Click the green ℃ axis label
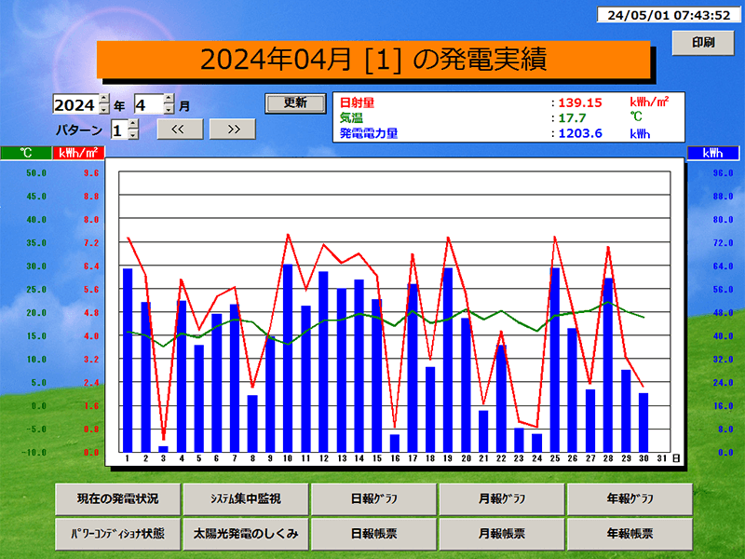The width and height of the screenshot is (745, 559). coord(26,153)
